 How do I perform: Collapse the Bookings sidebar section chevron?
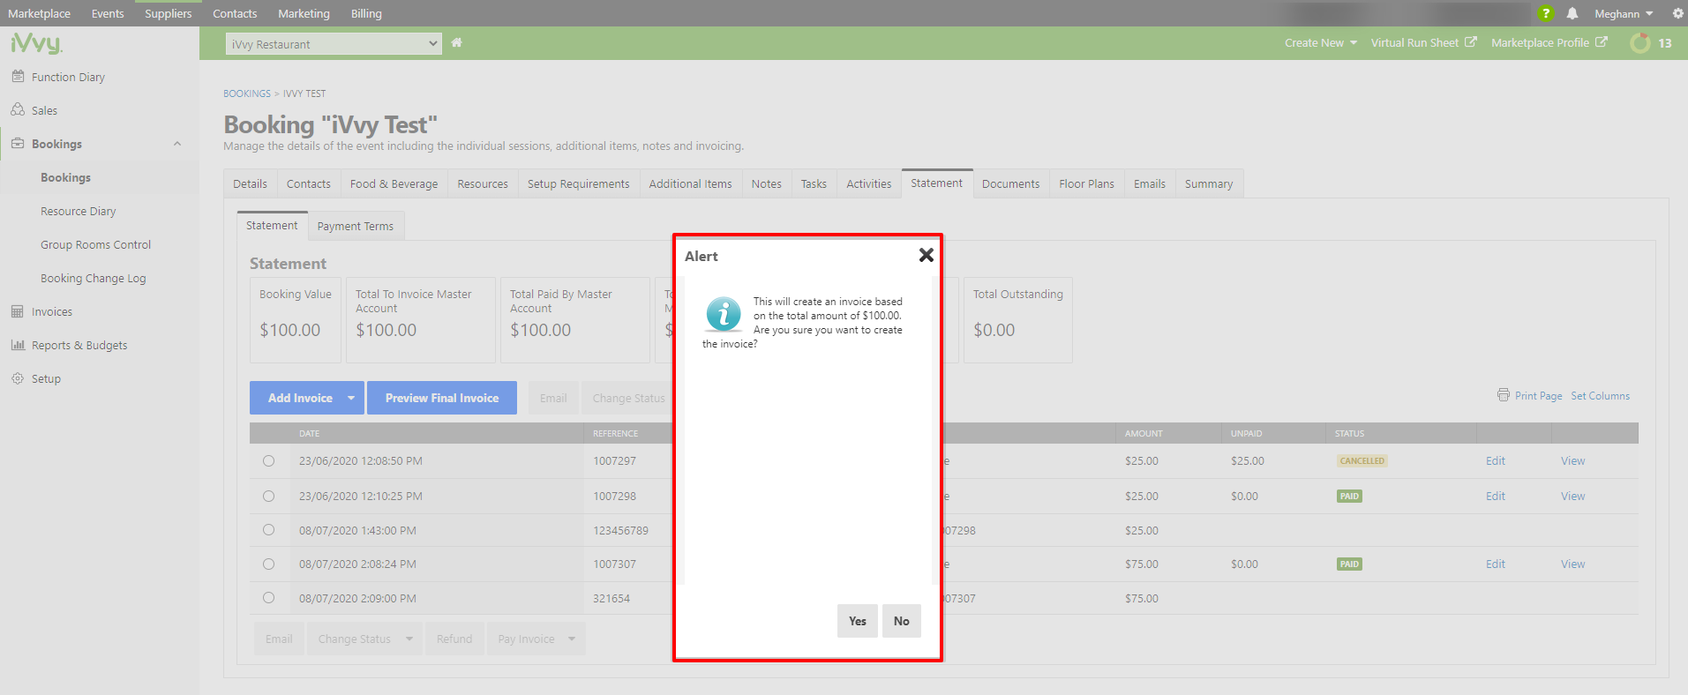click(177, 144)
